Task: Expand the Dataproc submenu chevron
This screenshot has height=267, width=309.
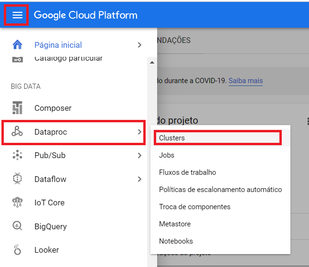Action: pyautogui.click(x=139, y=132)
